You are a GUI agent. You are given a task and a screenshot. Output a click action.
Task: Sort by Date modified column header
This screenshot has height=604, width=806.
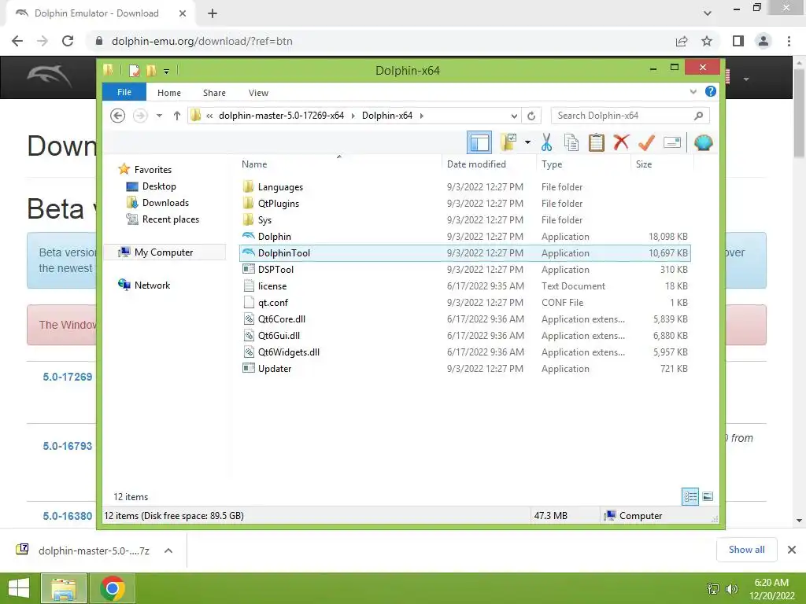[x=476, y=164]
